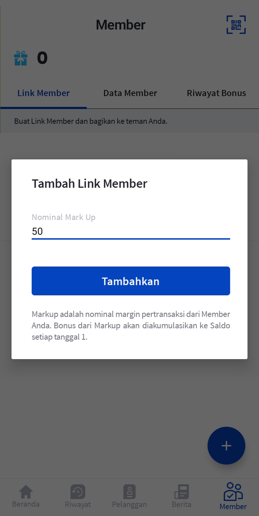Tap the Markup explanation paragraph
259x516 pixels.
coord(131,326)
